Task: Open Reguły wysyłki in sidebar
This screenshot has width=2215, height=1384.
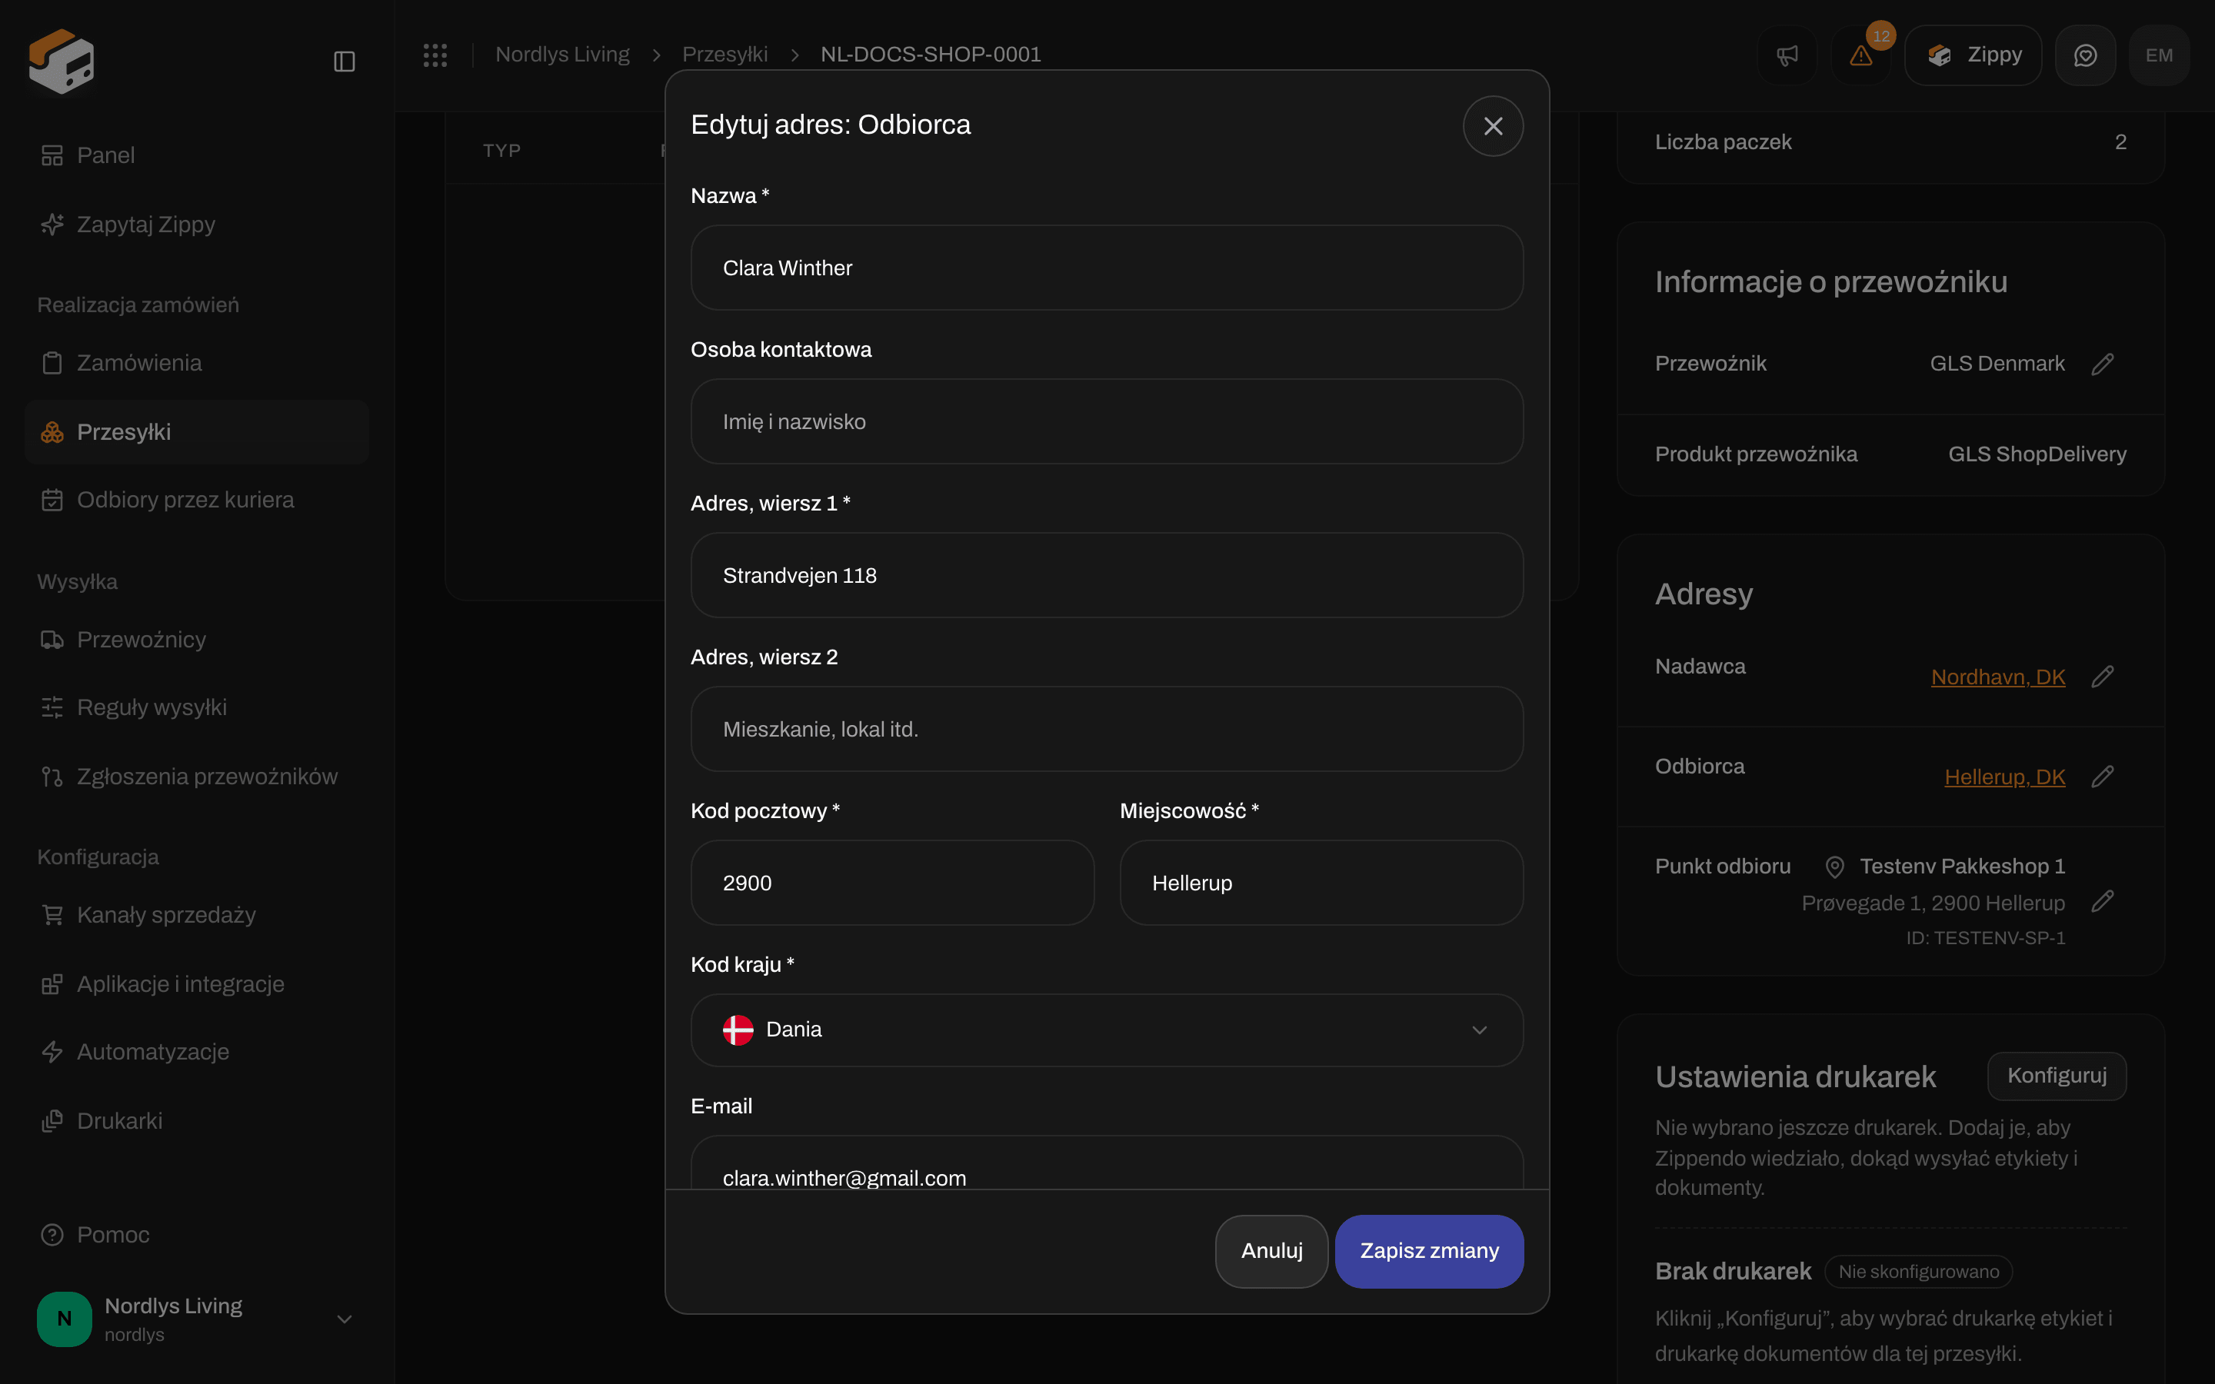Action: [x=196, y=707]
